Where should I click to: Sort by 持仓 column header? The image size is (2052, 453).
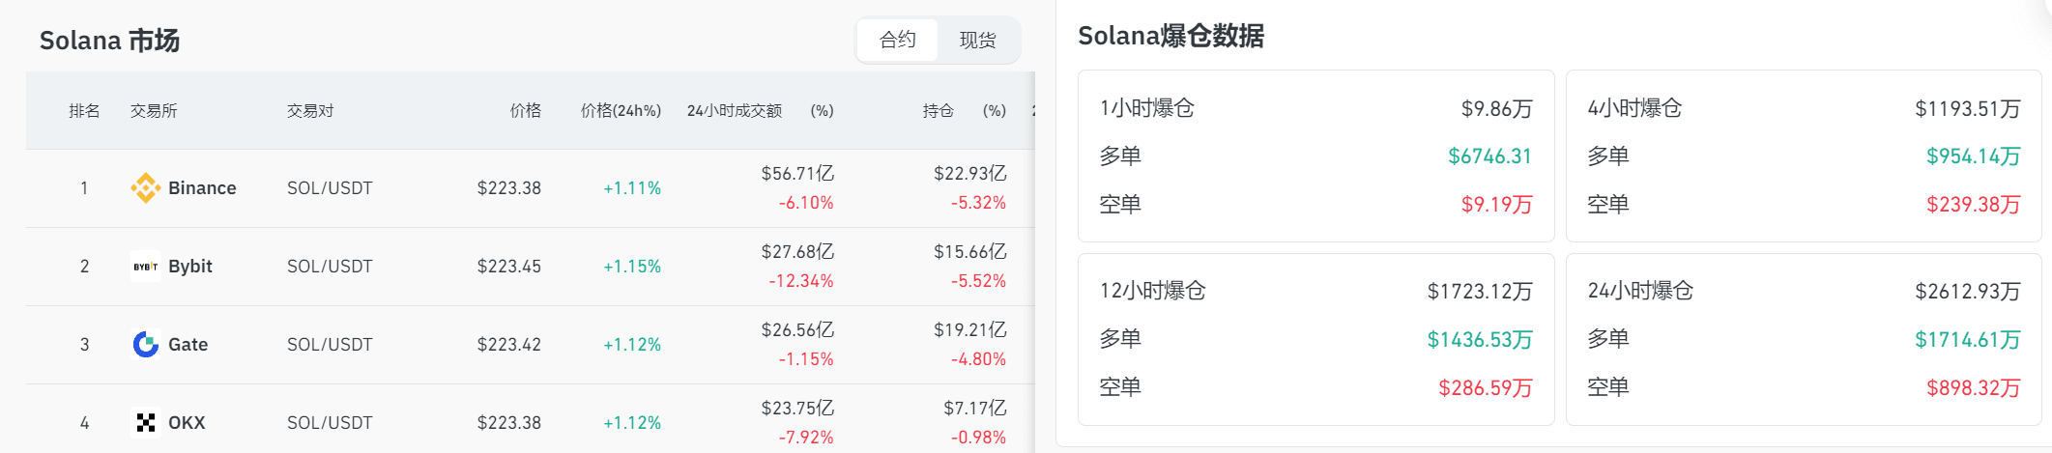938,110
